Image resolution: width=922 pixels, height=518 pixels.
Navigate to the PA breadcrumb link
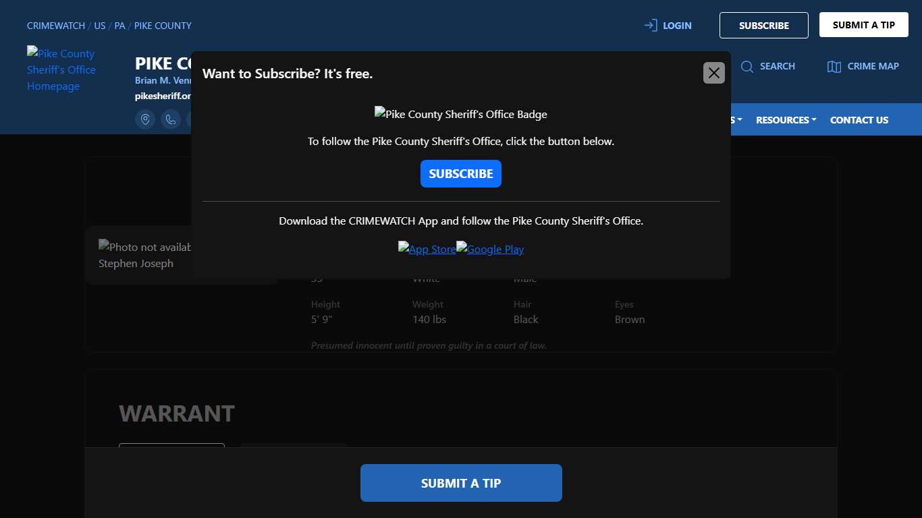click(x=119, y=26)
